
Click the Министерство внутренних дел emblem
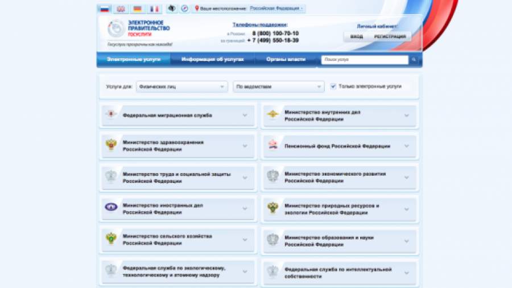[272, 114]
